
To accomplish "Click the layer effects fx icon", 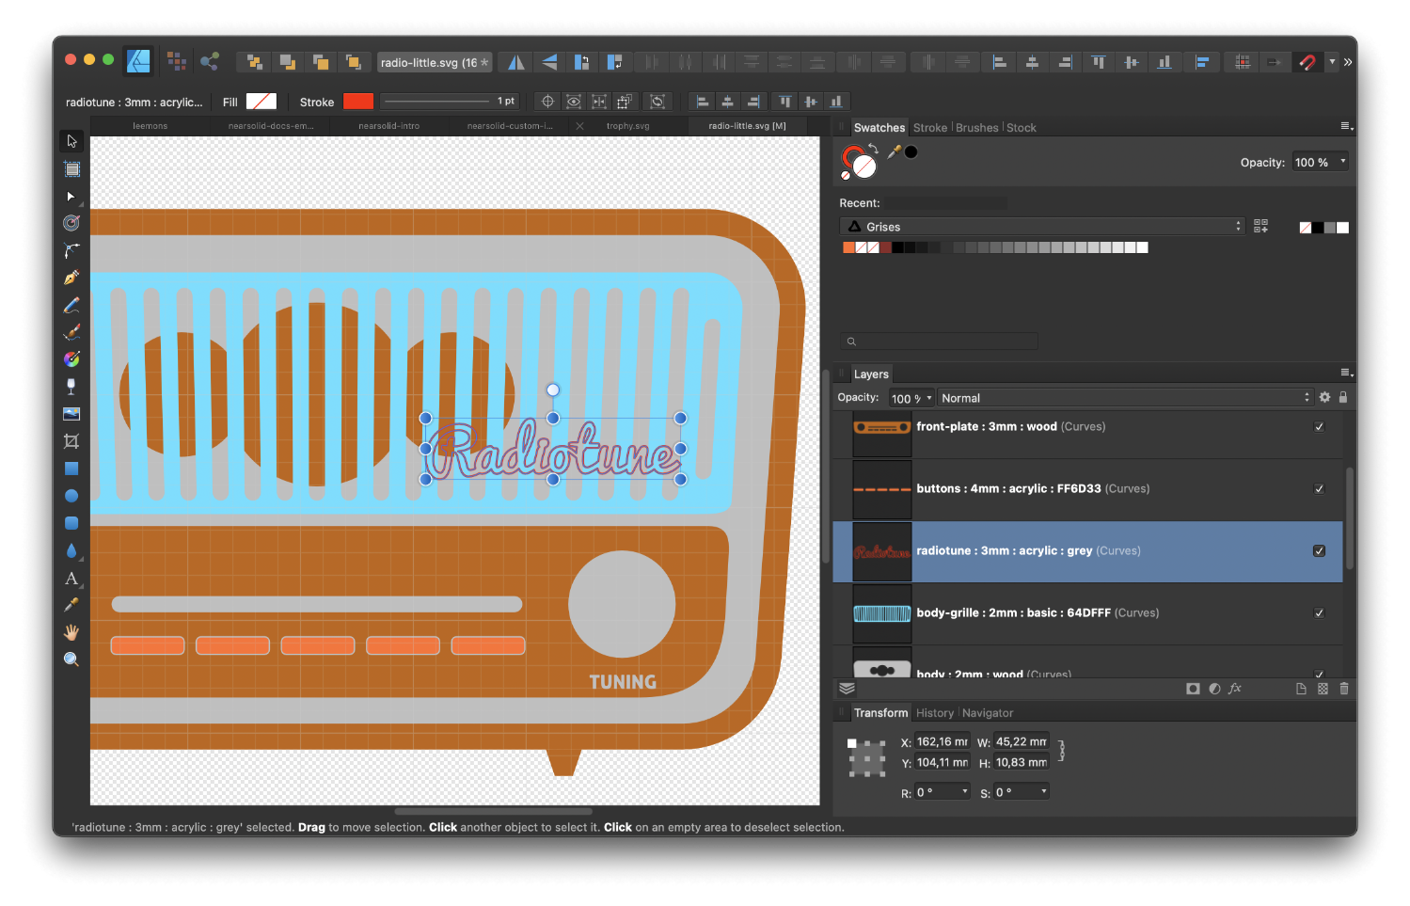I will click(x=1235, y=689).
